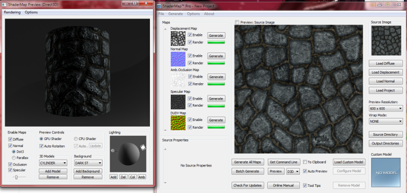Click the Online Manual button
Screen dimensions: 407x193
coord(284,185)
